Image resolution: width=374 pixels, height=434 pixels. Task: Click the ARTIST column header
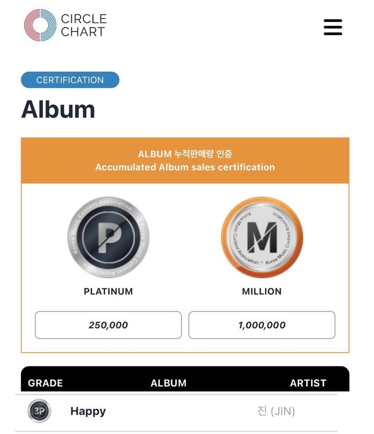point(308,383)
